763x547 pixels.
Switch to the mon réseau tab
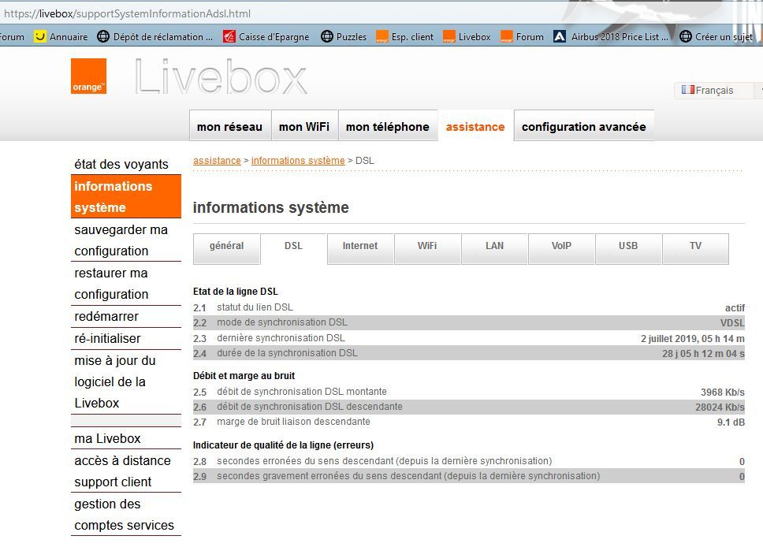(x=229, y=126)
